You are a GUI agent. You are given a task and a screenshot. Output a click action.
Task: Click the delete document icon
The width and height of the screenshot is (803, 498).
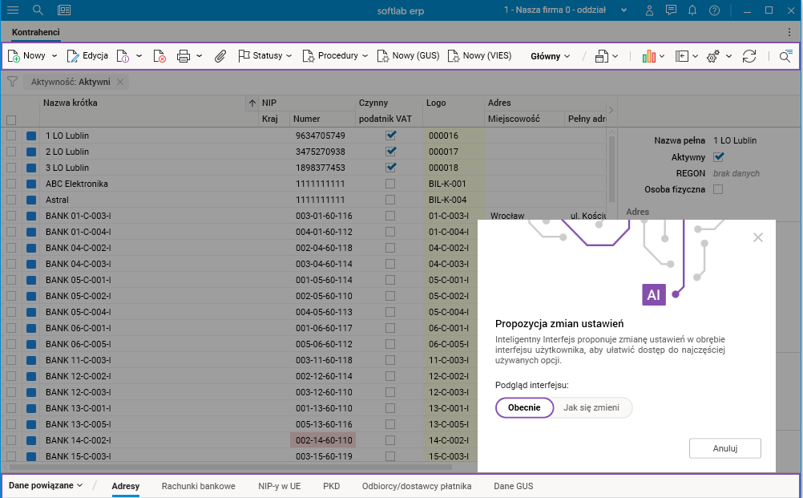click(160, 56)
